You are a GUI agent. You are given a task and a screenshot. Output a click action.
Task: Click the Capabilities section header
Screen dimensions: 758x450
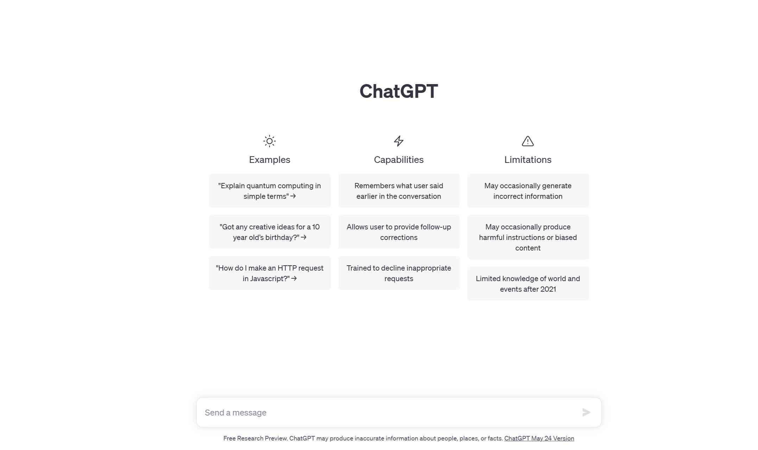tap(399, 160)
